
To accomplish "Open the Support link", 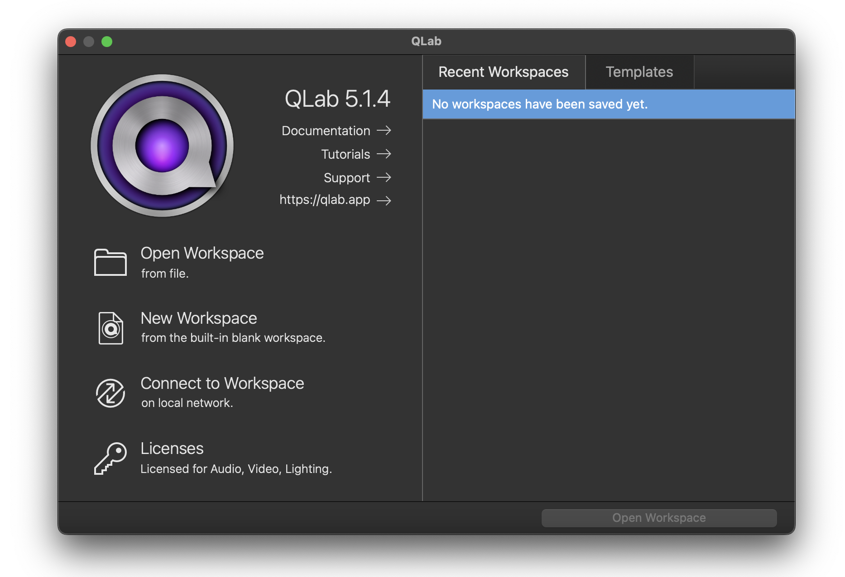I will pos(347,178).
